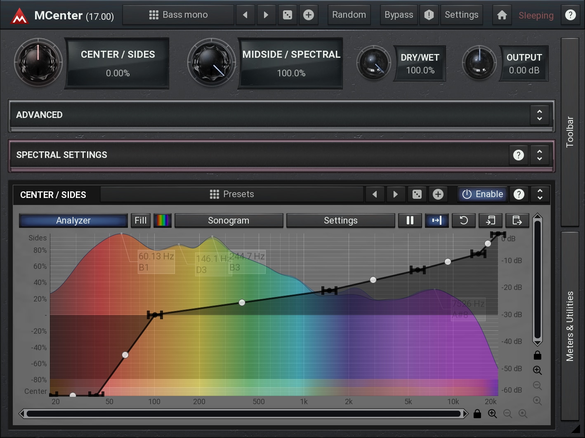Click the panic exclamation icon next to Bypass

429,15
